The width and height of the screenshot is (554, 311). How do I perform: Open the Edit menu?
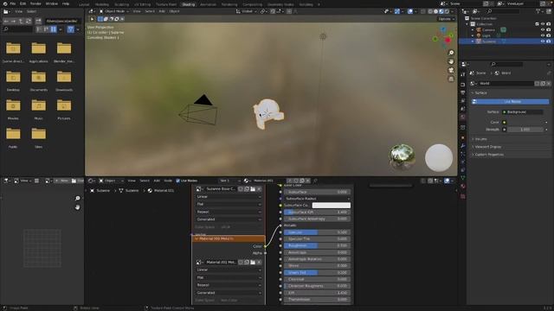click(x=23, y=3)
